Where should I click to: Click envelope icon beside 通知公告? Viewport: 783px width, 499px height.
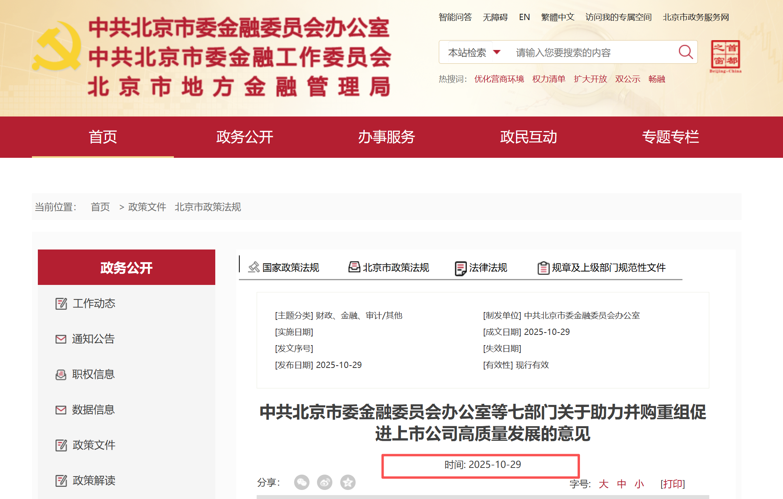[x=60, y=339]
